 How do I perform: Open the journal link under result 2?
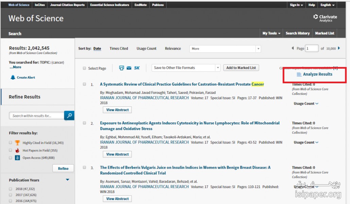(x=144, y=142)
